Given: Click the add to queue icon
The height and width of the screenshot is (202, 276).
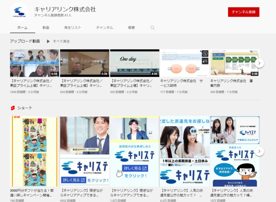Looking at the screenshot, I should tap(205, 61).
